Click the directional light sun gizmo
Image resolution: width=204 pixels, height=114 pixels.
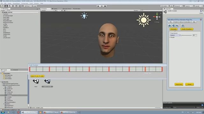(x=144, y=20)
